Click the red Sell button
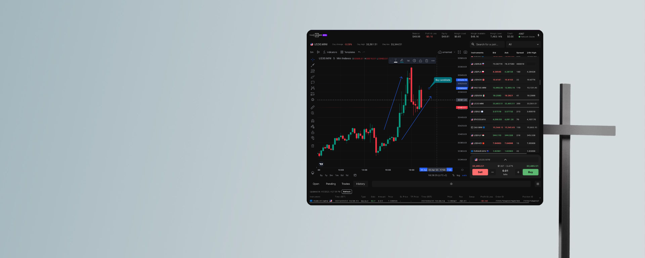Screen dimensions: 645x258 480,172
